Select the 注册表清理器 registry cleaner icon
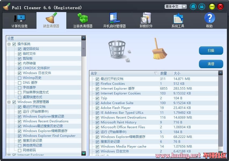Viewport: 229px width, 161px height. 83,19
